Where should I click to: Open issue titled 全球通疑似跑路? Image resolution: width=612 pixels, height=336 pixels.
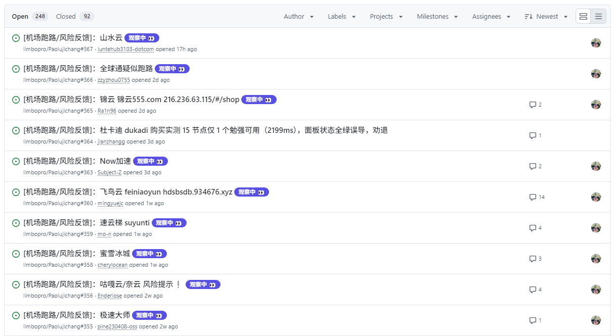(88, 69)
